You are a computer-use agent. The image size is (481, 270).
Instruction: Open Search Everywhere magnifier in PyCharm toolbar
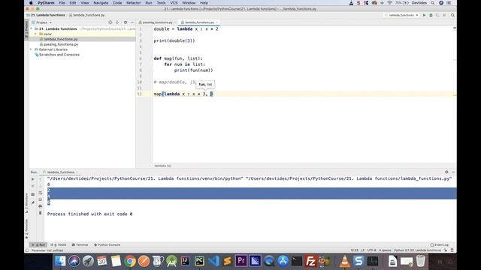tap(452, 15)
